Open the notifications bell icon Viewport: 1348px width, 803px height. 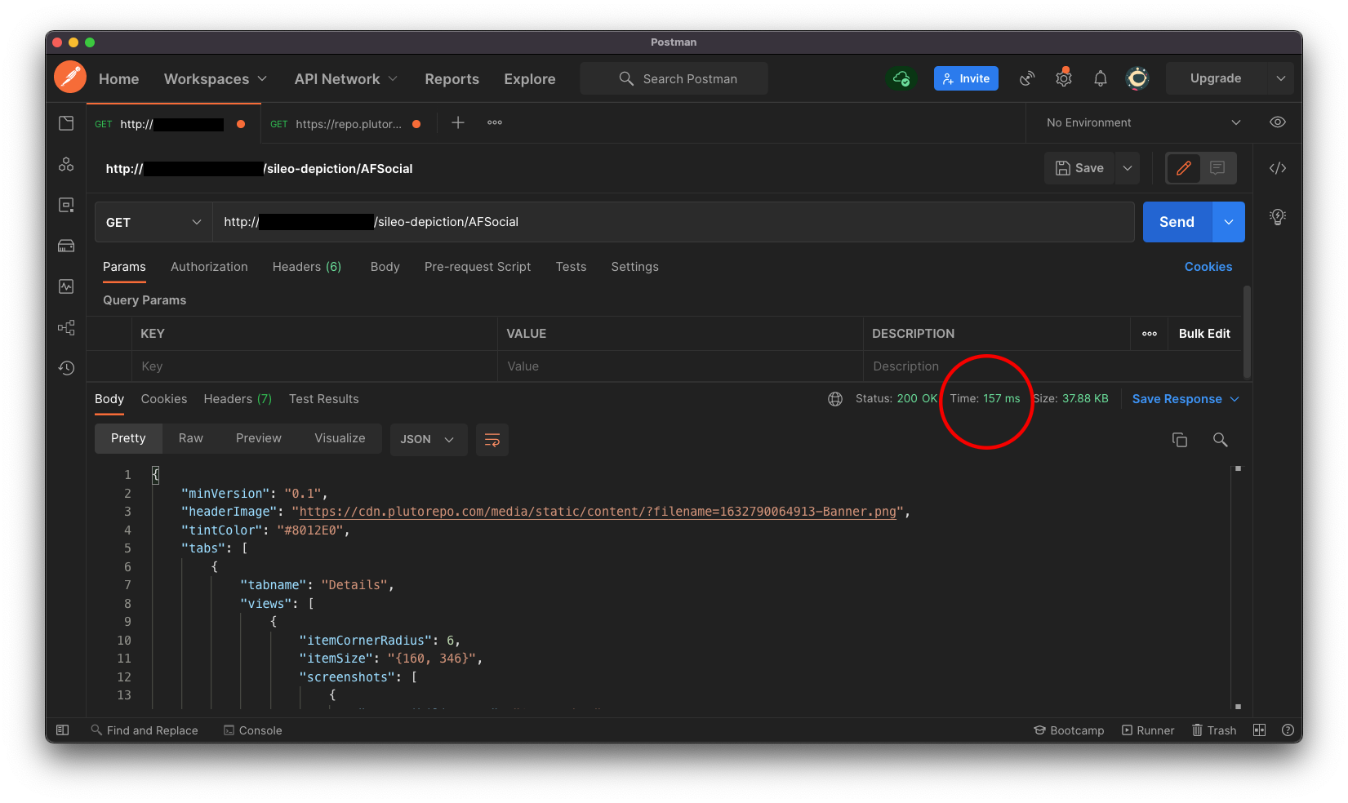1101,78
